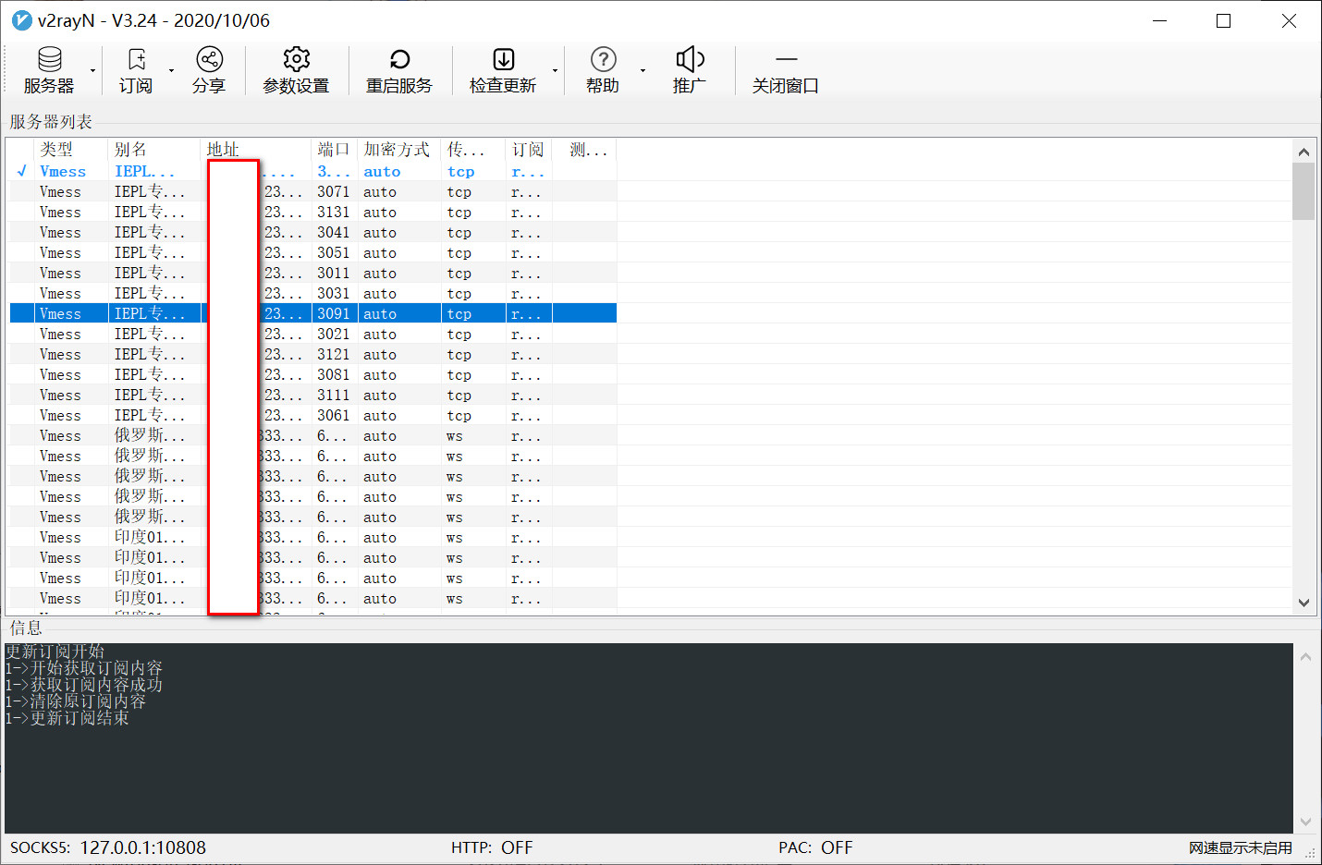Screen dimensions: 1322x865
Task: Expand the 订阅 dropdown arrow
Action: tap(171, 71)
